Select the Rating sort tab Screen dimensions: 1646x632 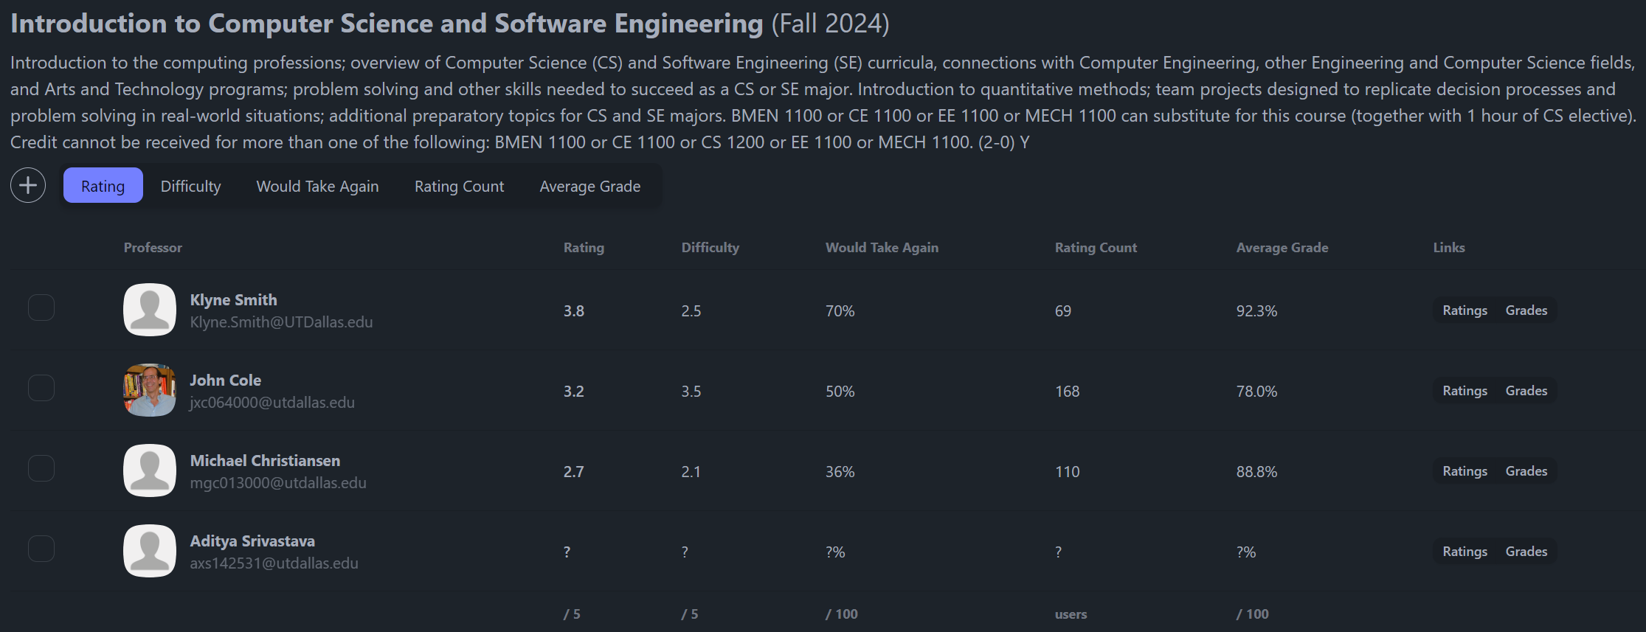click(x=103, y=186)
